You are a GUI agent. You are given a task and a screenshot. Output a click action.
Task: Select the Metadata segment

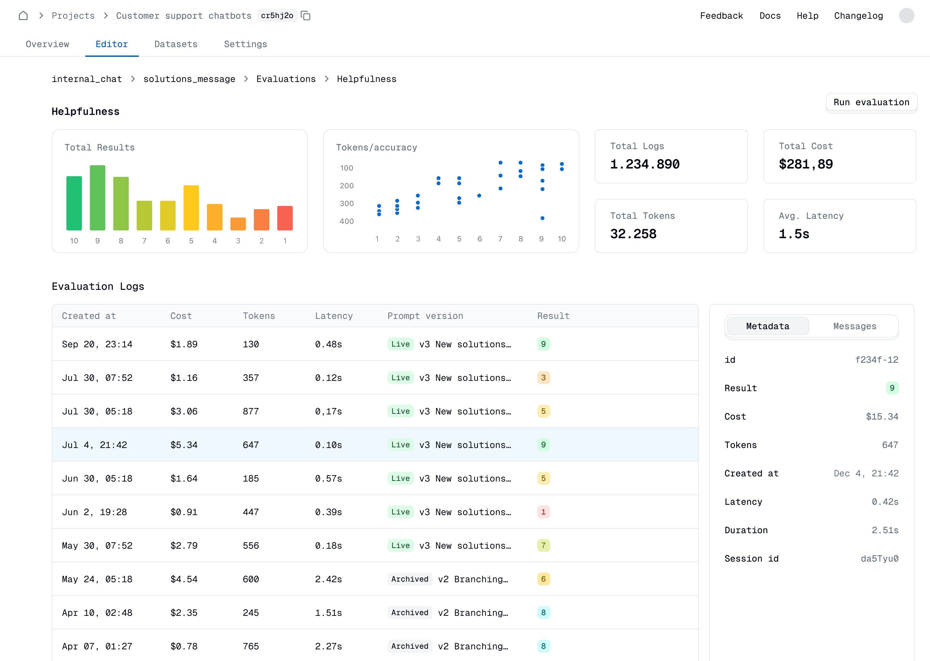pyautogui.click(x=768, y=326)
